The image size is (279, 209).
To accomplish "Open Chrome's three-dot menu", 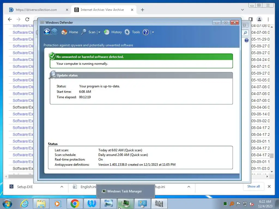I will point(268,19).
